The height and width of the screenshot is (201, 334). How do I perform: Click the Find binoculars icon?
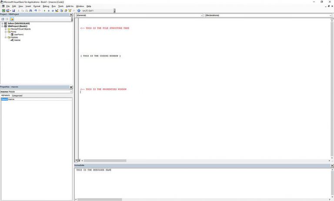pos(30,10)
